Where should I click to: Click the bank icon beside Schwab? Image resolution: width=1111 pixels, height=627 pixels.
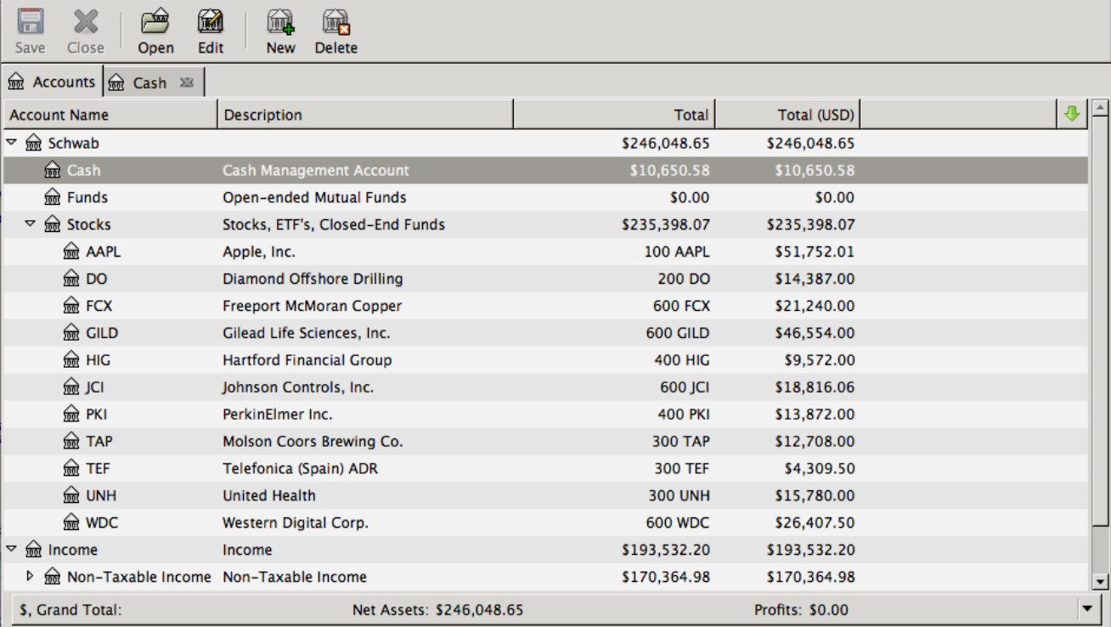tap(34, 143)
